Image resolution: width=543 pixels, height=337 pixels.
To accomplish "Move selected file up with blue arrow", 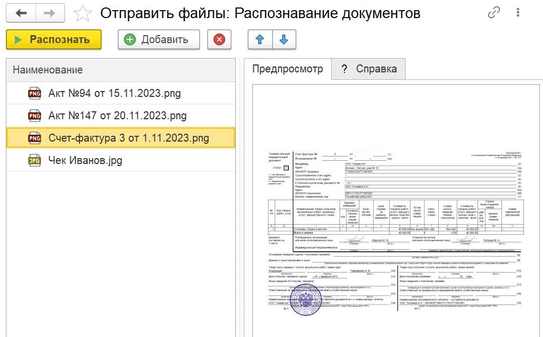I will point(260,39).
